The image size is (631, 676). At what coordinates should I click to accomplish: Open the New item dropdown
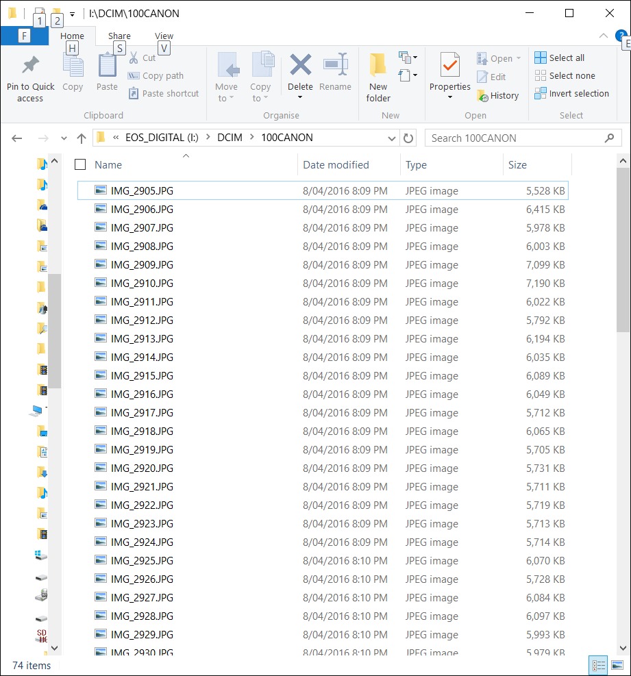pos(408,58)
